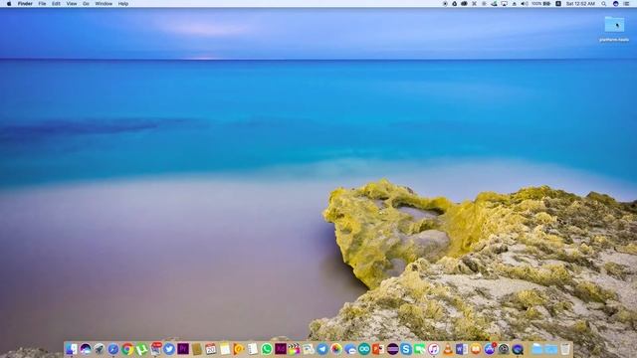Open the Trash in the Dock
The height and width of the screenshot is (358, 637).
pyautogui.click(x=565, y=349)
